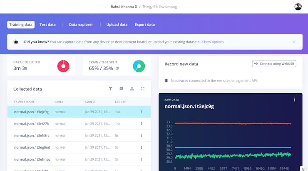Click Connect using WebUSB button

pyautogui.click(x=274, y=64)
